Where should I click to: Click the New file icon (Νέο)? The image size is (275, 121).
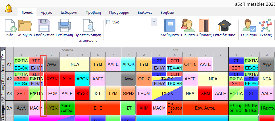pyautogui.click(x=9, y=26)
